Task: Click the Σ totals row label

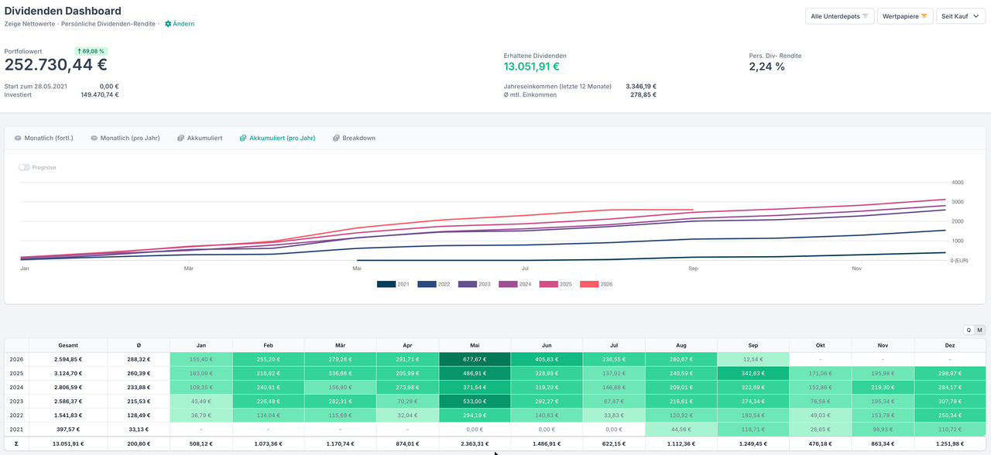Action: click(x=16, y=443)
